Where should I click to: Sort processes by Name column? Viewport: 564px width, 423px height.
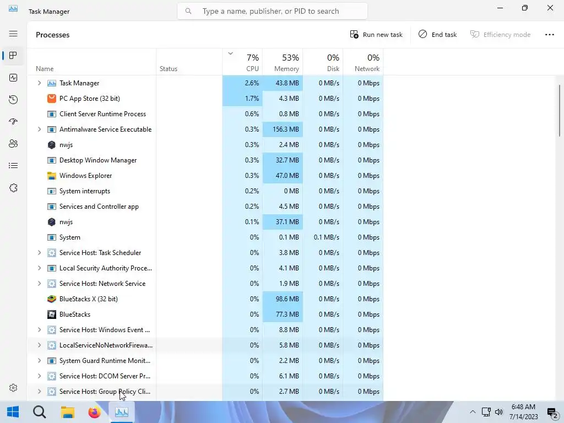click(92, 62)
